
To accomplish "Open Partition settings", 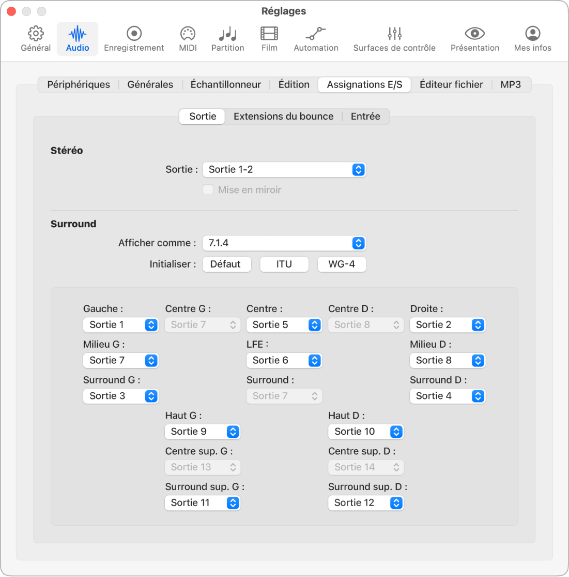I will tap(227, 38).
